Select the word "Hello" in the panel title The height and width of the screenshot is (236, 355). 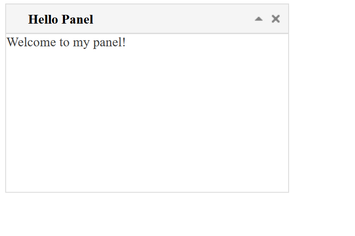(x=43, y=19)
